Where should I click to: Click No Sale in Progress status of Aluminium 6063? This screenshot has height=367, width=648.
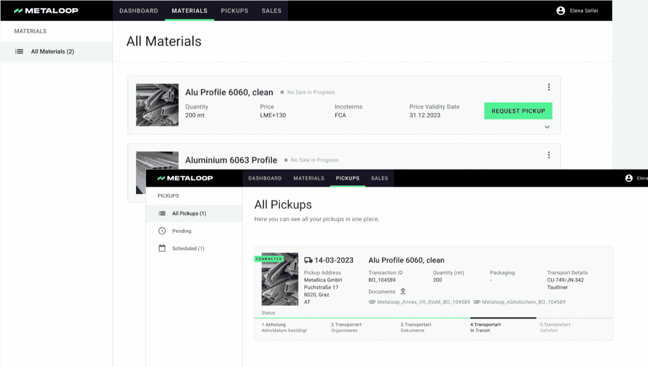click(x=315, y=160)
